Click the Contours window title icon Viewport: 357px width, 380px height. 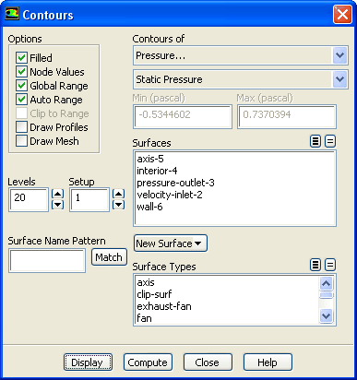coord(12,14)
